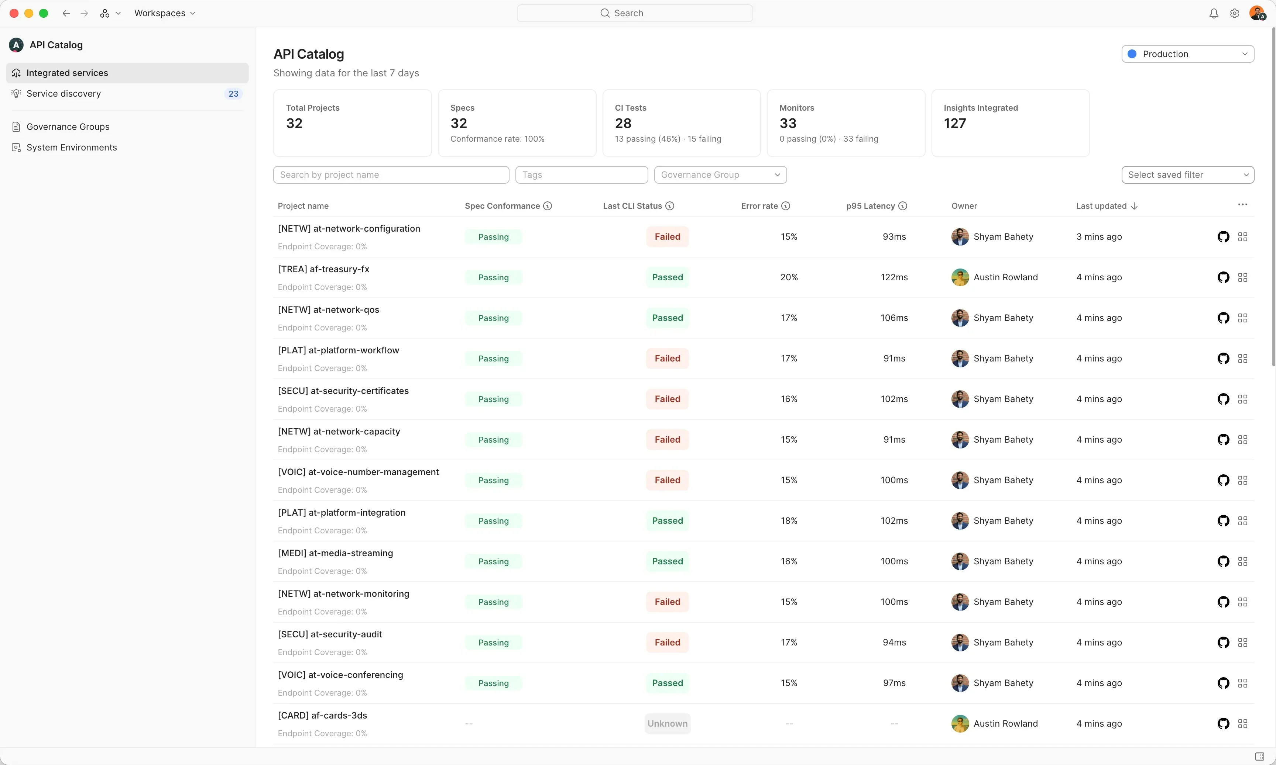Click 122ms latency for af-treasury-fx

[894, 277]
